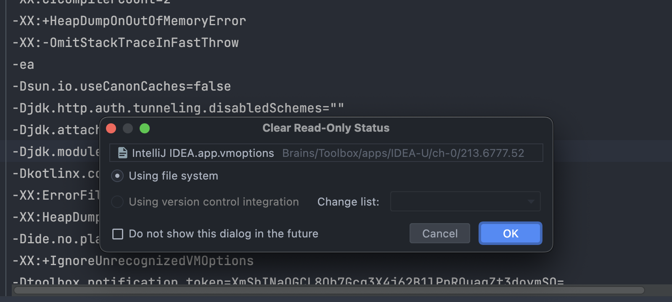The image size is (672, 302).
Task: Dismiss the dialog with Cancel
Action: tap(440, 233)
